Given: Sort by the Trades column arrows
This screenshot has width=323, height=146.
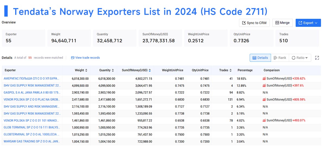Looking at the screenshot, I should [x=230, y=70].
